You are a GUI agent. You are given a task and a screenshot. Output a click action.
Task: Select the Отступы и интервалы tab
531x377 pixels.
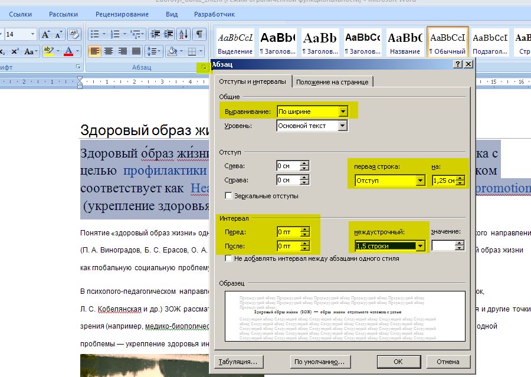253,81
